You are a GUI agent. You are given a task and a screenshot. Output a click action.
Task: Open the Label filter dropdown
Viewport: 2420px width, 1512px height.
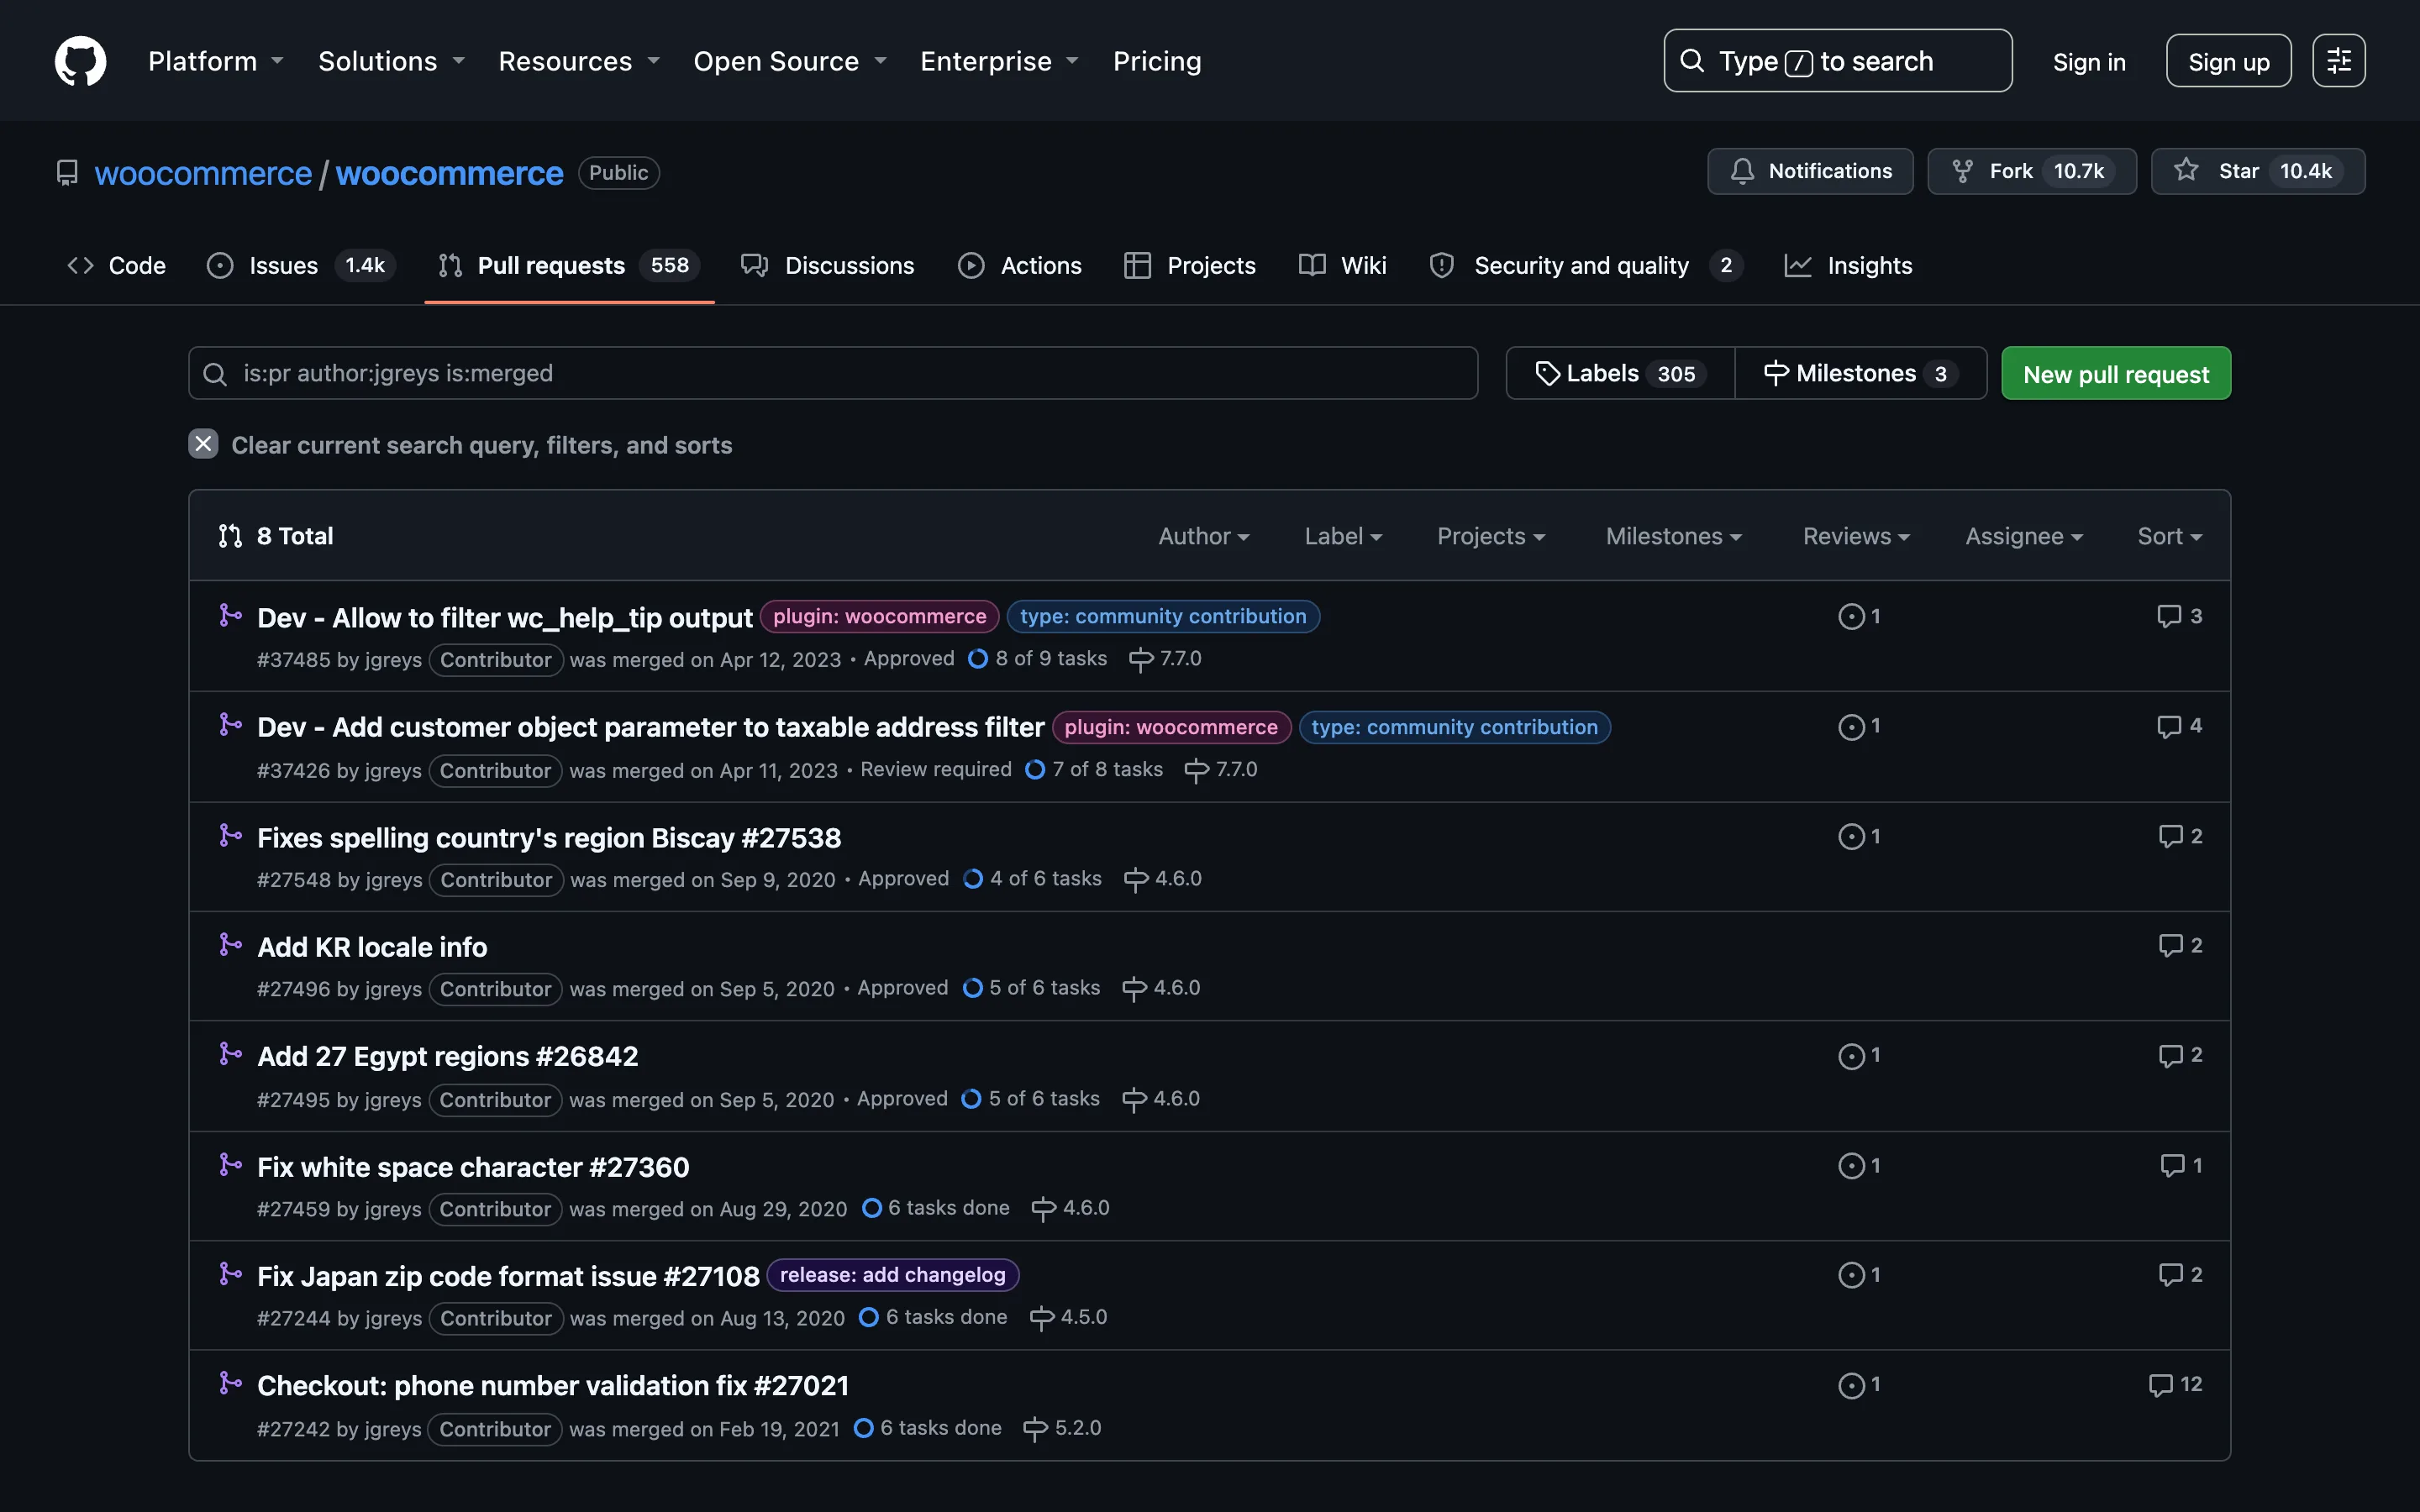1343,537
